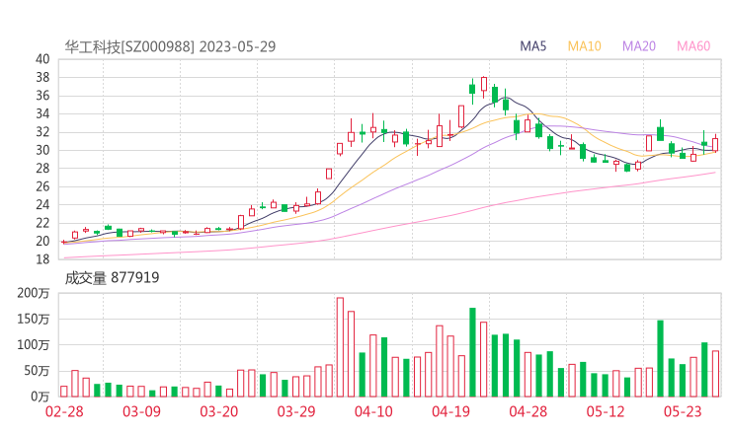
Task: Click the 36 price axis label
Action: pos(42,96)
